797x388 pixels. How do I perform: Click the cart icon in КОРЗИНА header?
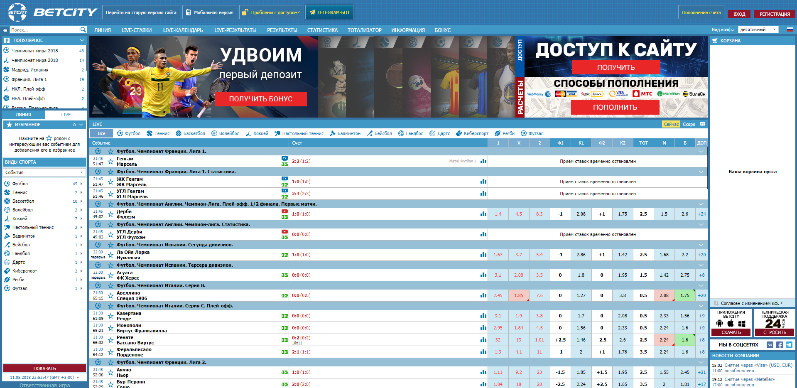[715, 41]
